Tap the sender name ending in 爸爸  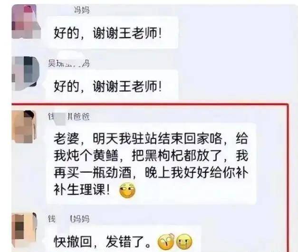pyautogui.click(x=68, y=116)
